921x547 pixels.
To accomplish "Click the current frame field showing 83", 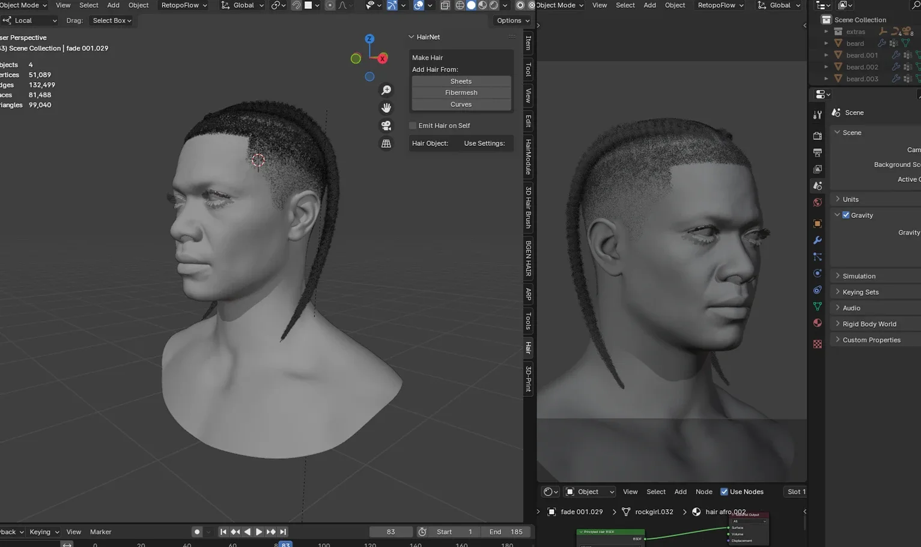I will (x=391, y=532).
